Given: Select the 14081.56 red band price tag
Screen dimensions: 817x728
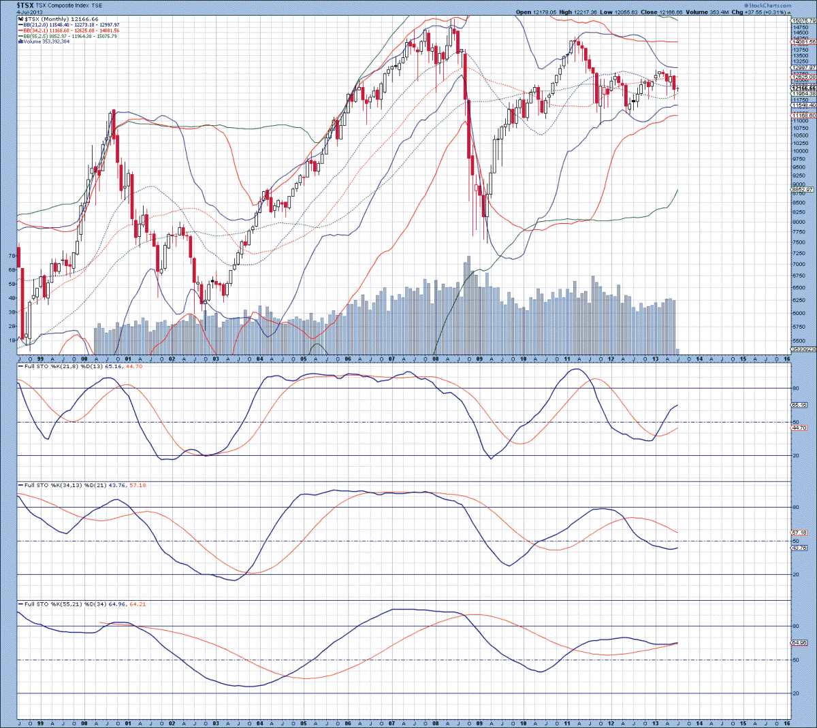Looking at the screenshot, I should [803, 42].
